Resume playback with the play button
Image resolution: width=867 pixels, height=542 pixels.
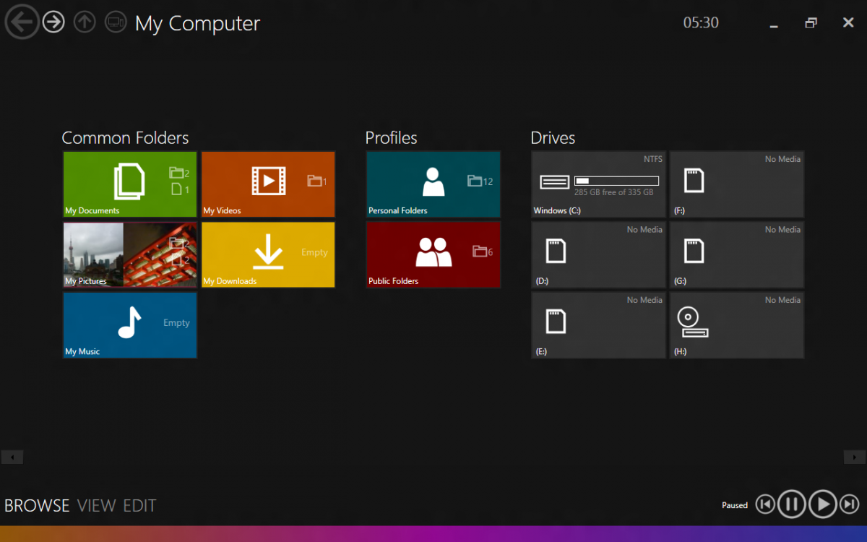pos(824,504)
